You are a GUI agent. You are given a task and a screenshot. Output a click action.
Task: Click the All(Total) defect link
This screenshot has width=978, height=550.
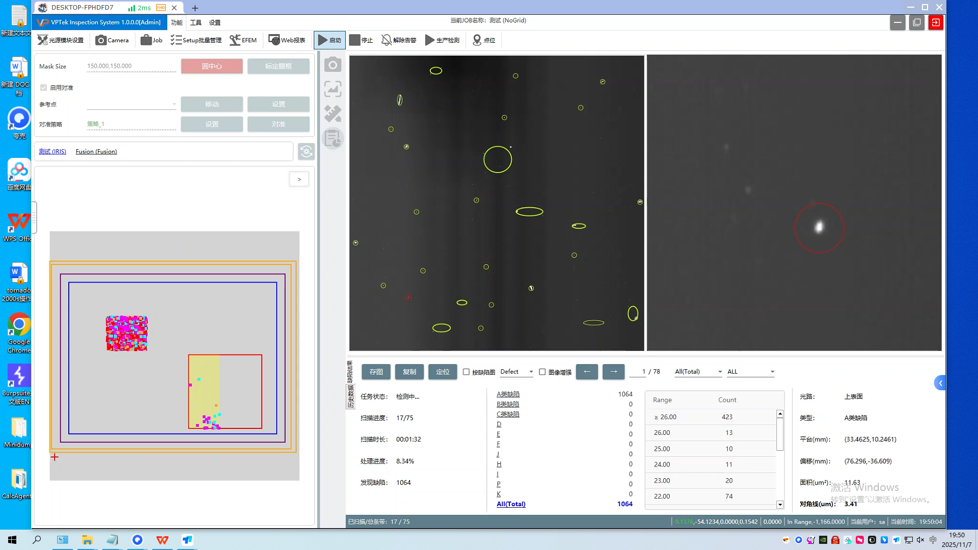click(511, 504)
